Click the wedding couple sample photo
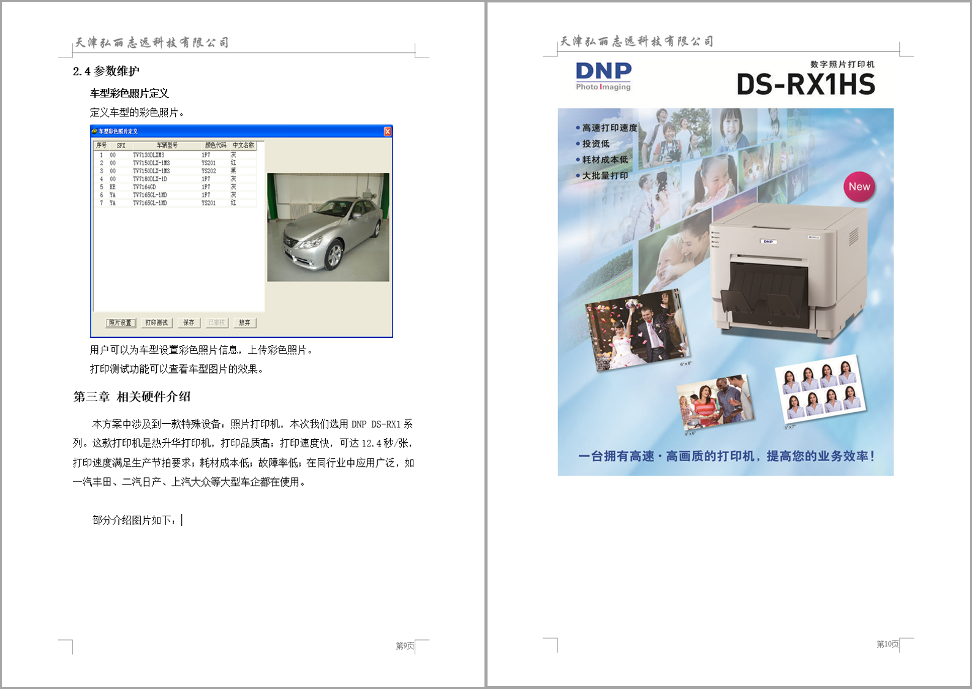 tap(637, 329)
